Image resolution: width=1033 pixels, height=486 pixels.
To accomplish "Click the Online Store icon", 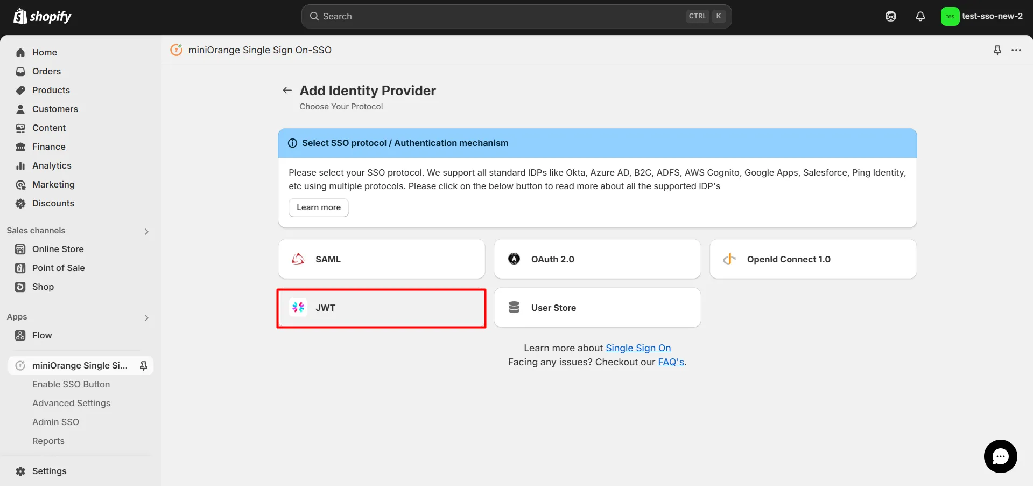I will point(20,249).
